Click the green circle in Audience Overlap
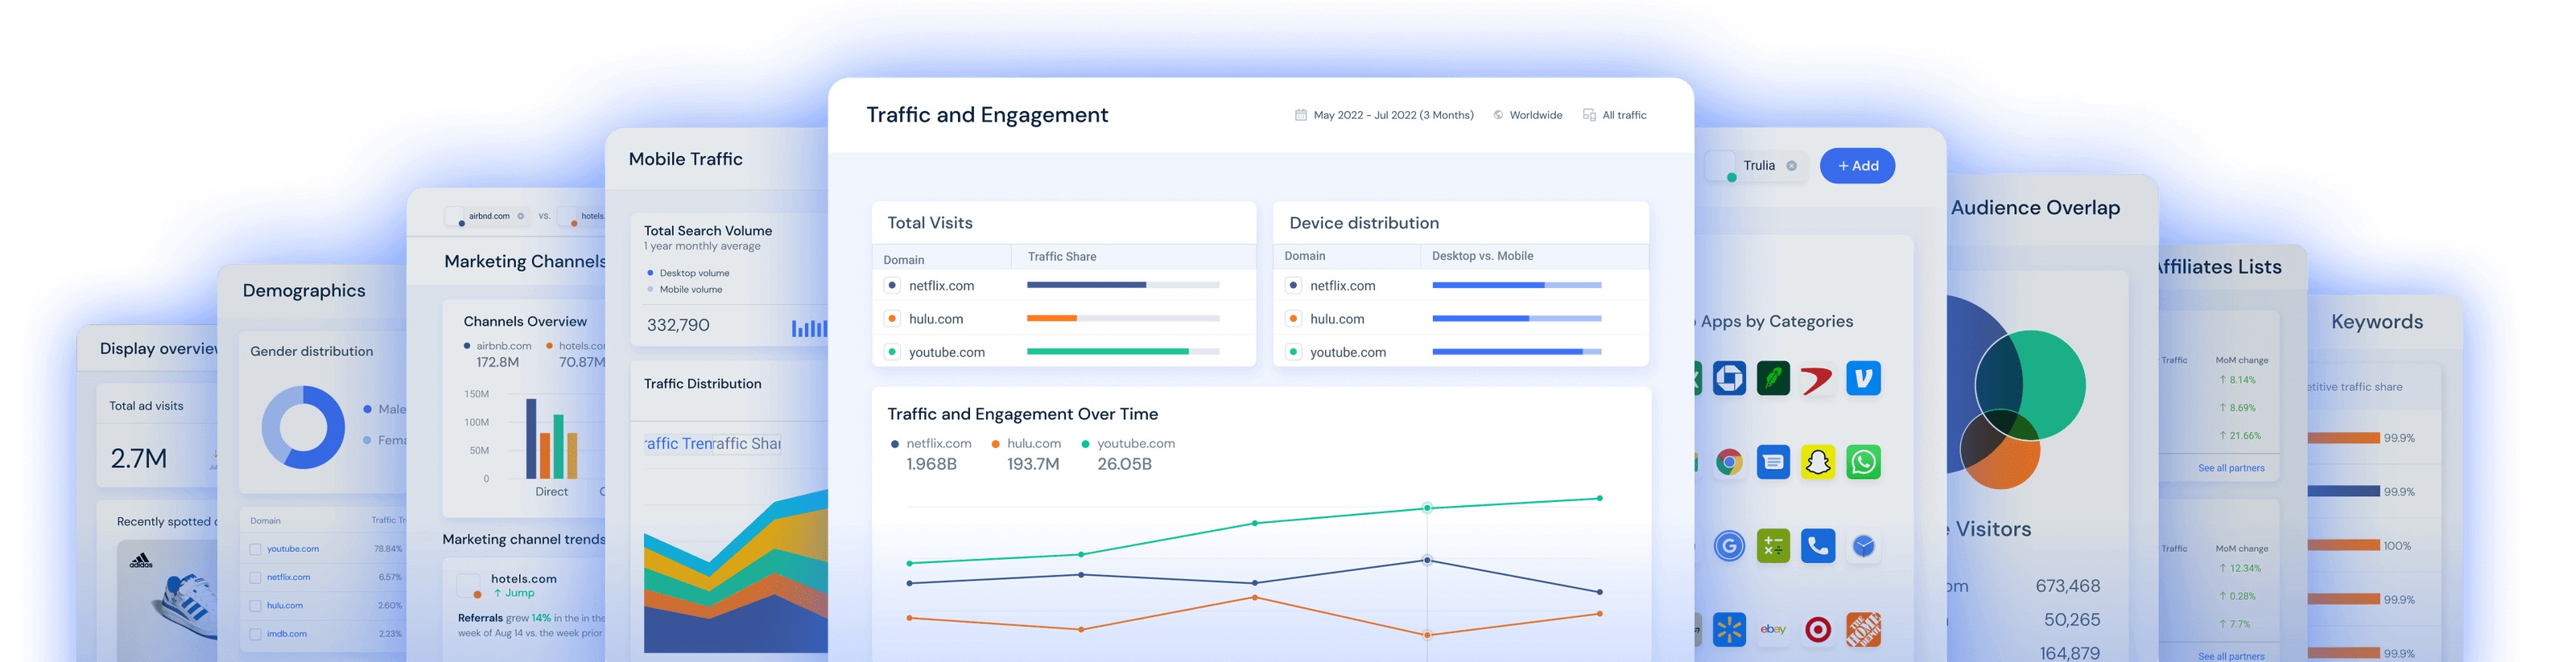 pos(2031,385)
